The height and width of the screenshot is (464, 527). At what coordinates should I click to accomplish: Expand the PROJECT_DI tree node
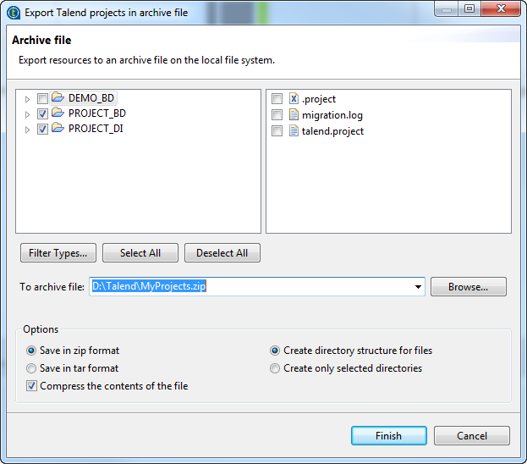(28, 130)
